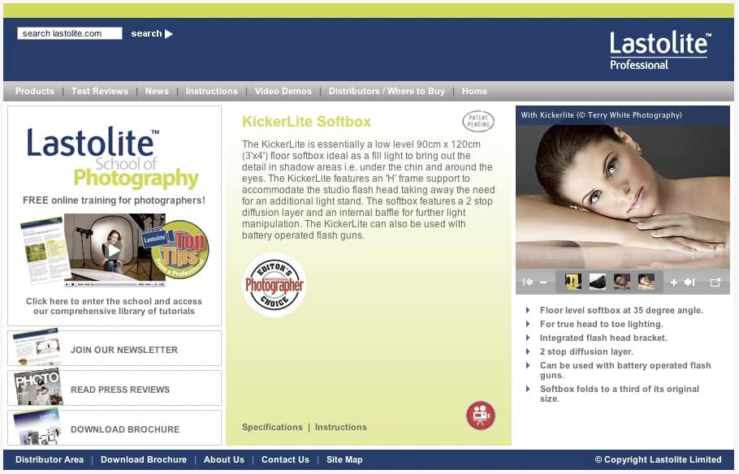
Task: Open the red video camera icon
Action: [x=481, y=415]
